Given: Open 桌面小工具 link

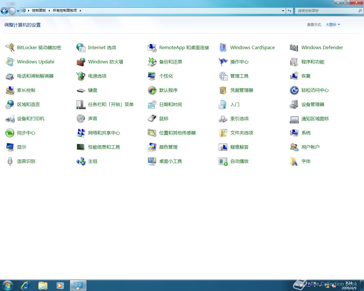Looking at the screenshot, I should click(x=171, y=161).
